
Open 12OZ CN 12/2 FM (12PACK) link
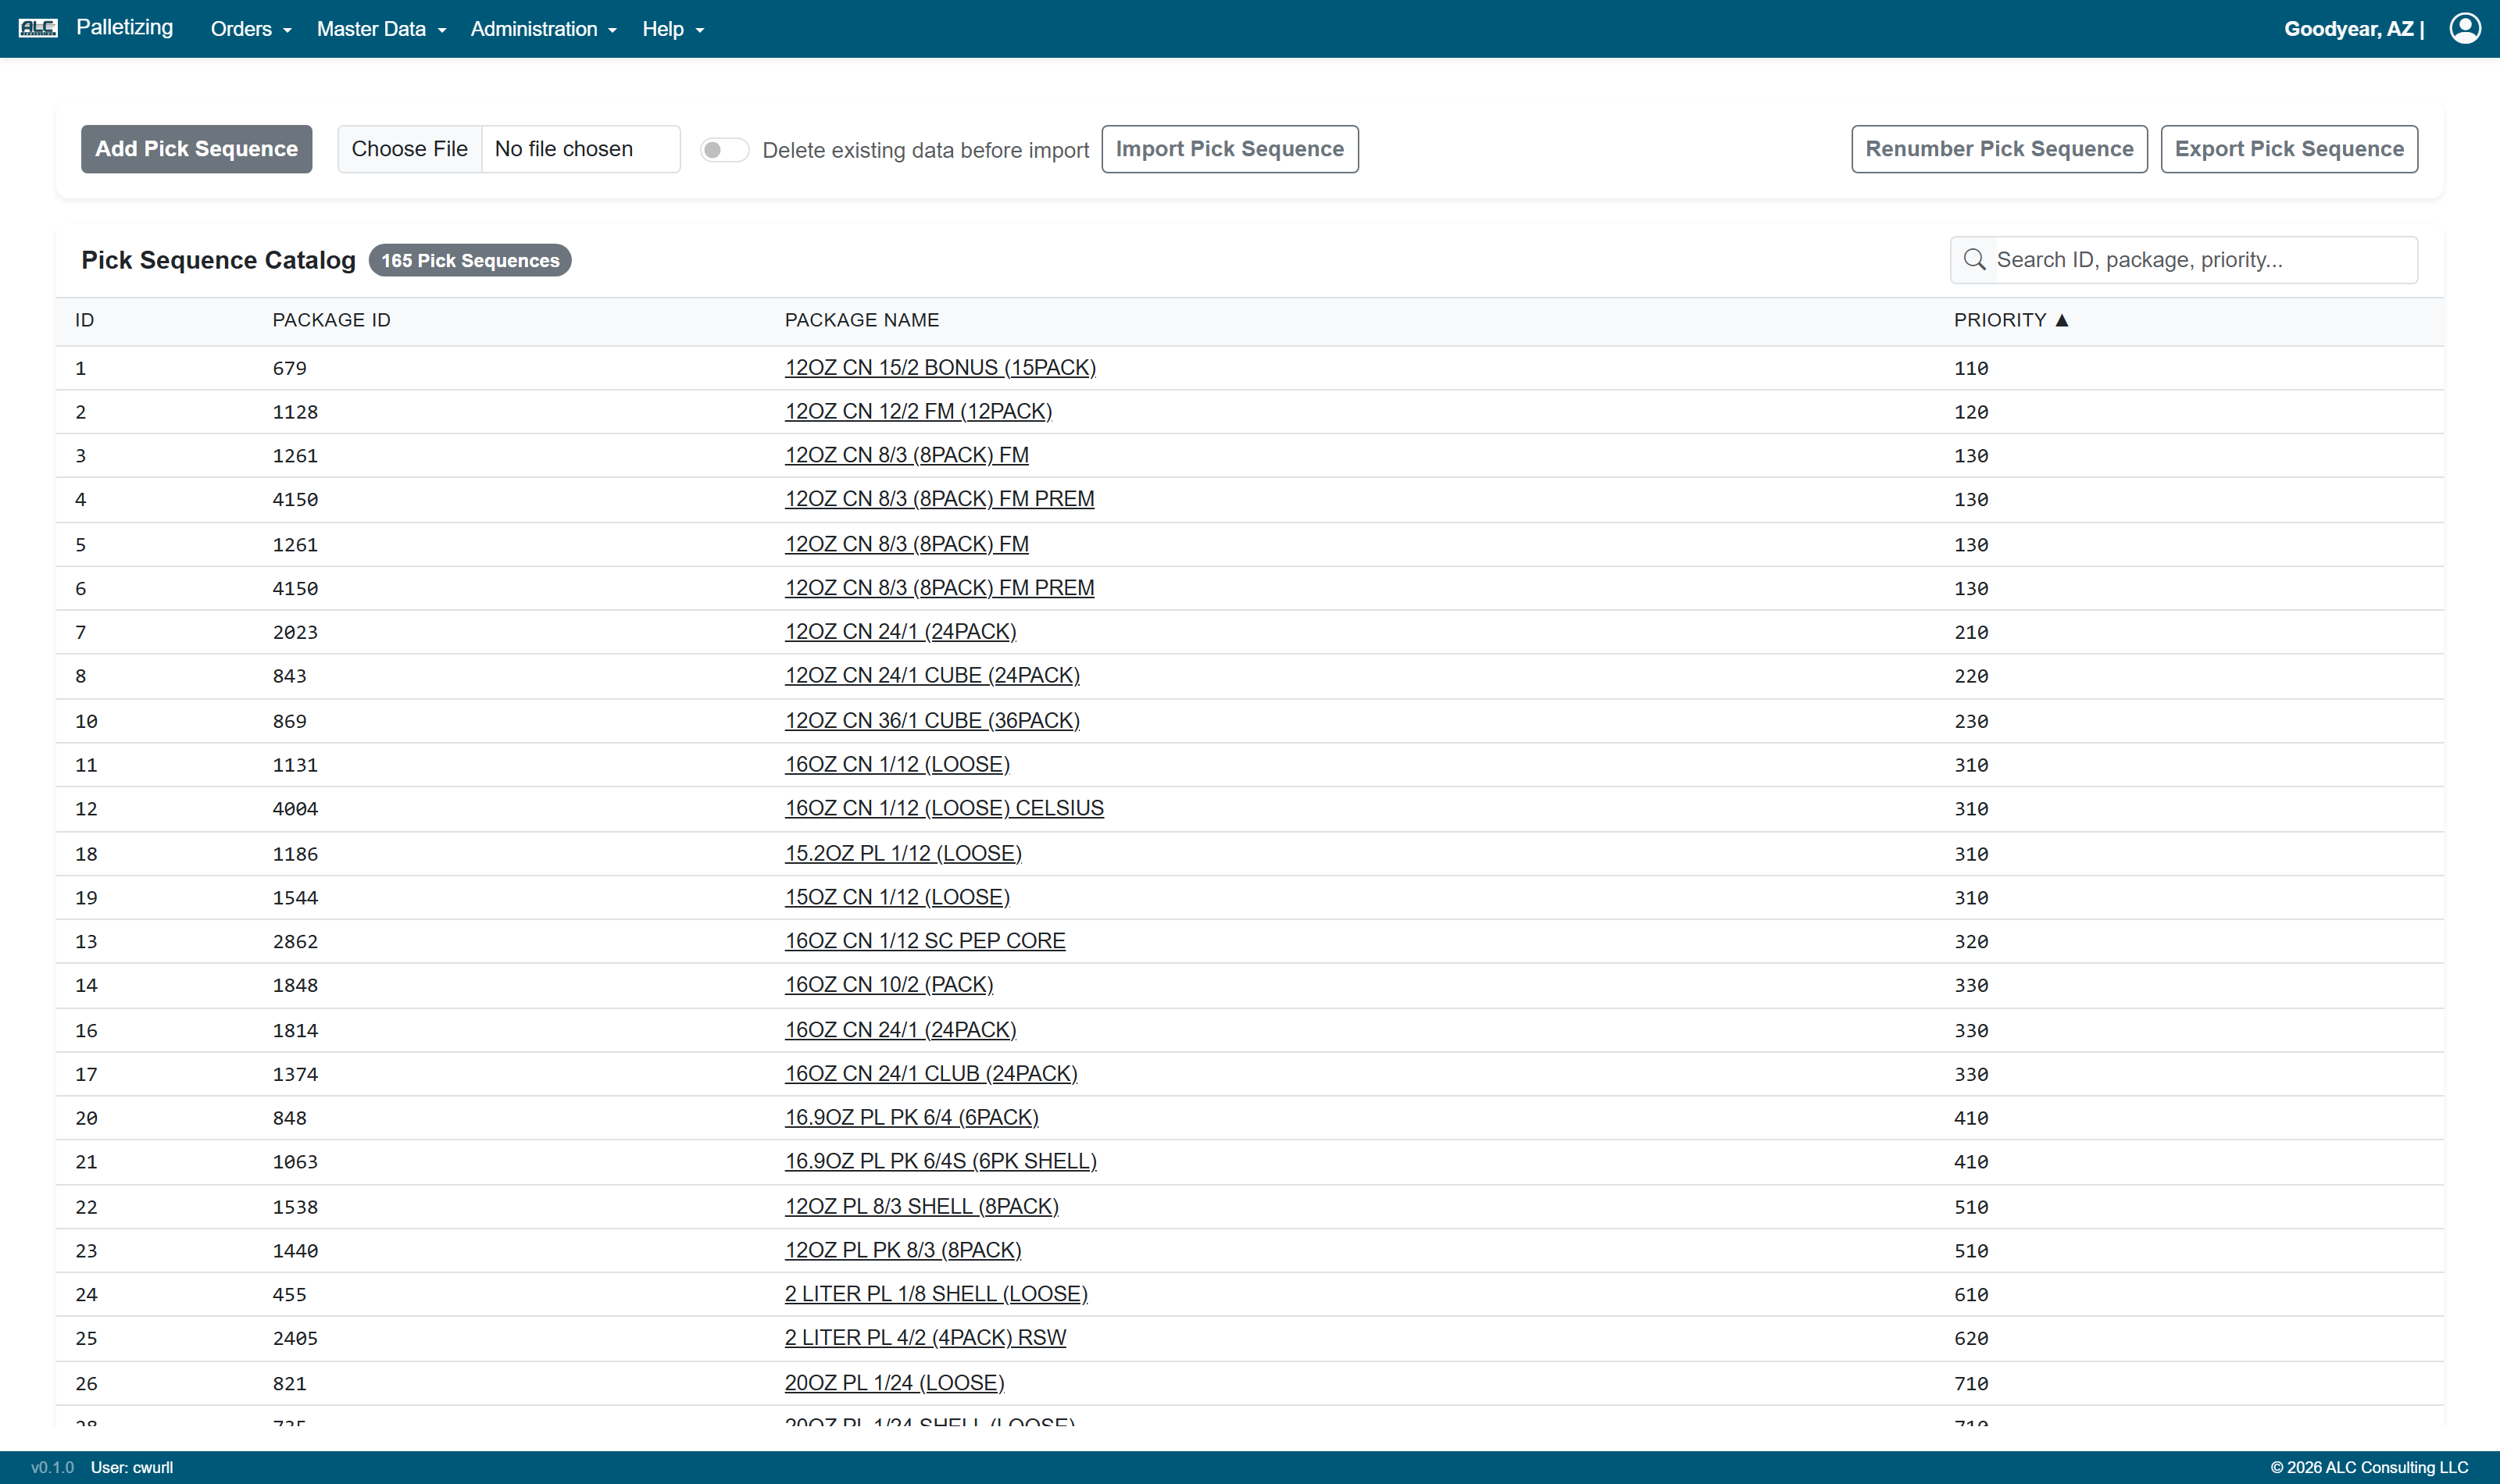[918, 412]
